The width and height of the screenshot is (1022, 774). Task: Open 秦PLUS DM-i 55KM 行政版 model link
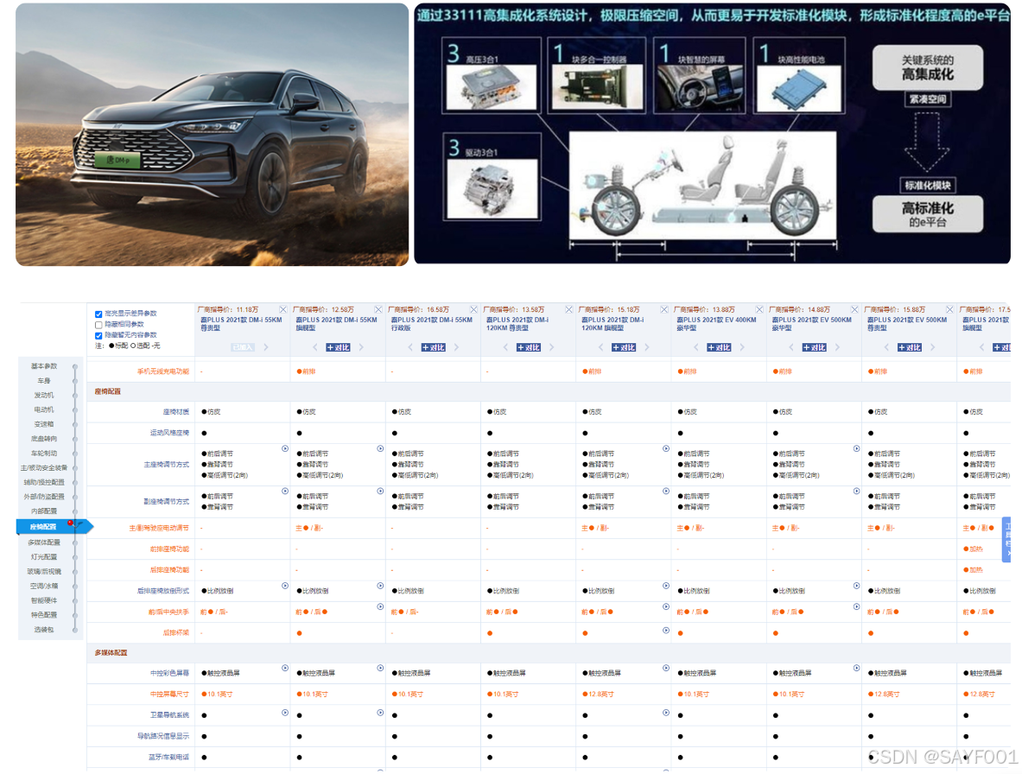[x=431, y=324]
